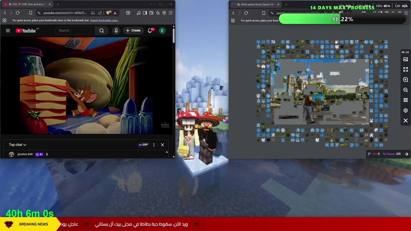Click the 48.22% progress bar
Screen dimensions: 411x231
342,19
